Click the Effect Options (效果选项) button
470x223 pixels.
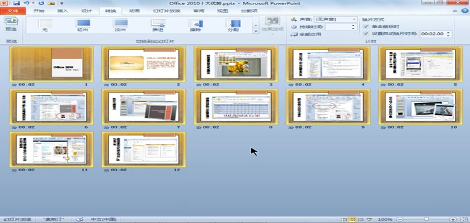click(272, 25)
